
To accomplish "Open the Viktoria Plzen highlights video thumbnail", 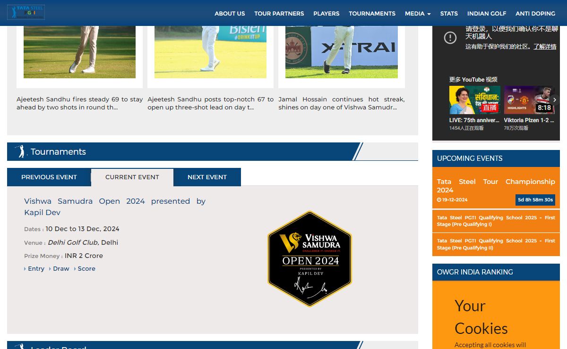I will 529,100.
